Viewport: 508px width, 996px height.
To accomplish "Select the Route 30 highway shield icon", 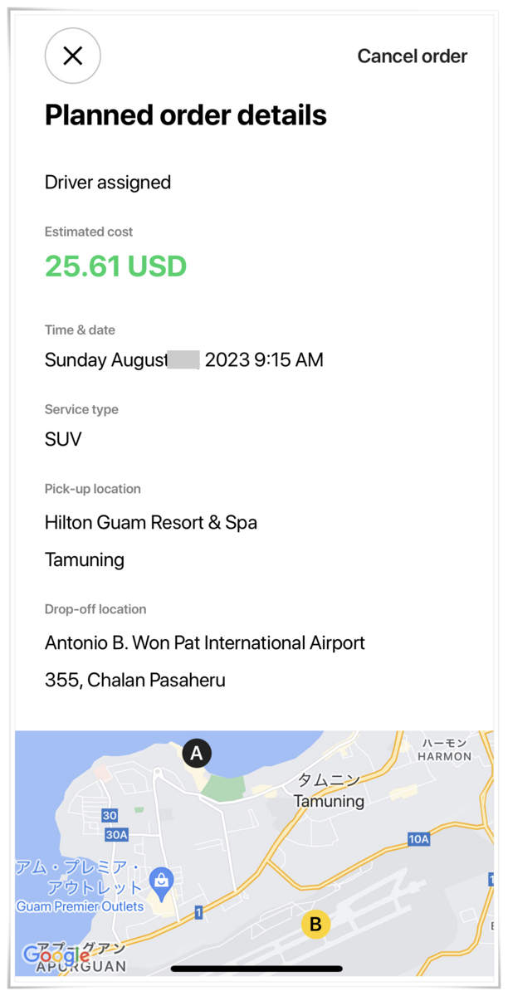I will pos(109,816).
